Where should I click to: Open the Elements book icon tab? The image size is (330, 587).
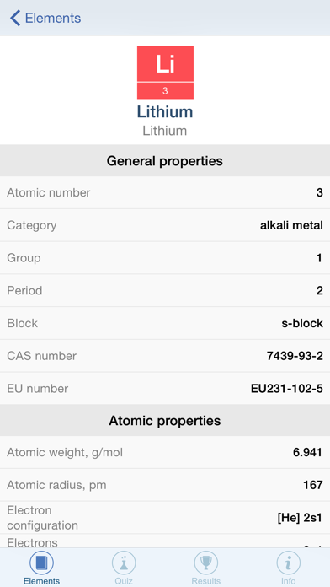[41, 563]
